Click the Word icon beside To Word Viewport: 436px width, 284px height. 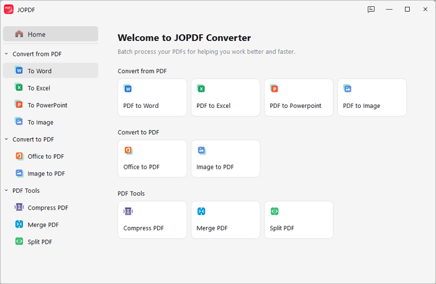[x=19, y=71]
